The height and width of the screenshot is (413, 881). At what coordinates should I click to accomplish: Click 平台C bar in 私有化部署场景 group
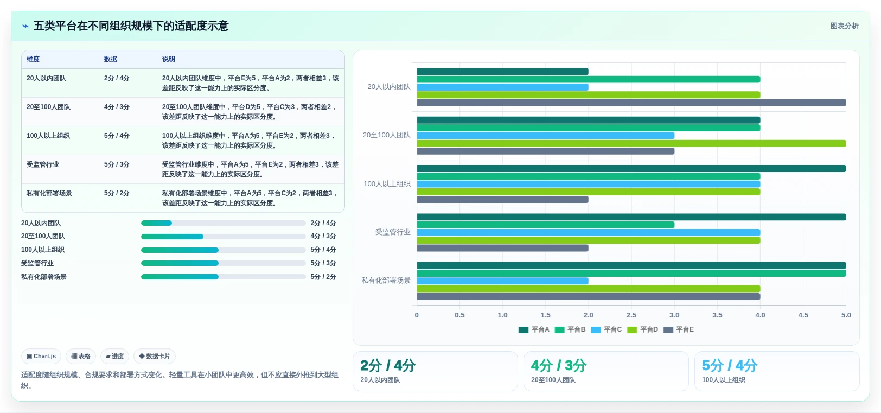(502, 281)
